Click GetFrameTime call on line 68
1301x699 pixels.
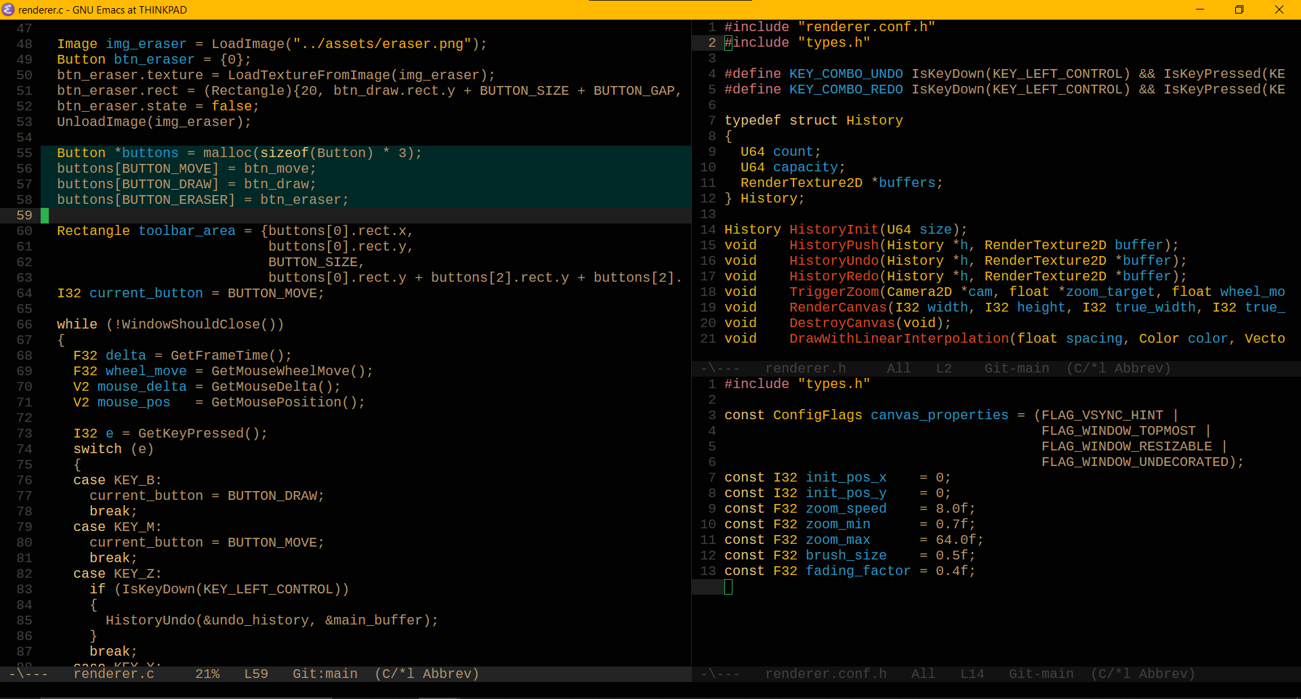pos(220,356)
